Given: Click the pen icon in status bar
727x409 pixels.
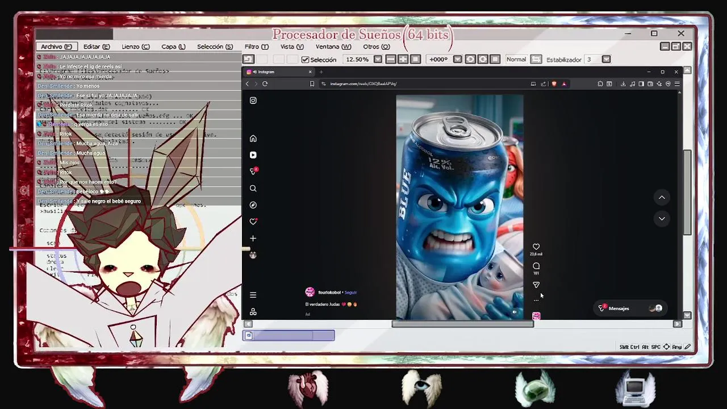Looking at the screenshot, I should 688,347.
